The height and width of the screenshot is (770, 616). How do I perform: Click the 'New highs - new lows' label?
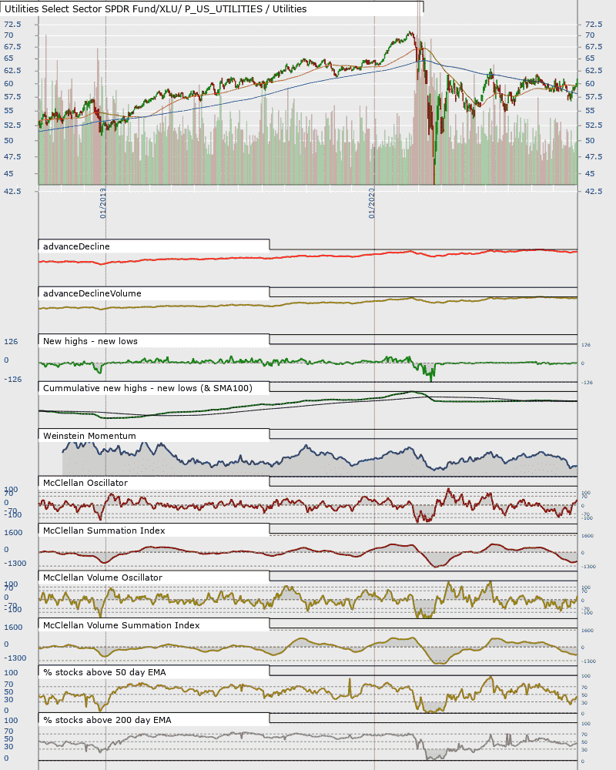click(90, 341)
